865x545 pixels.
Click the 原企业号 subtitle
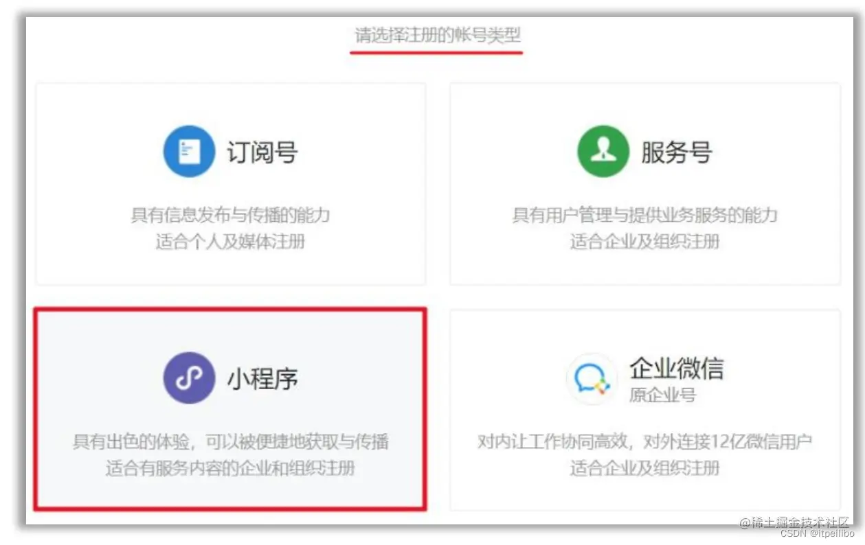[662, 395]
